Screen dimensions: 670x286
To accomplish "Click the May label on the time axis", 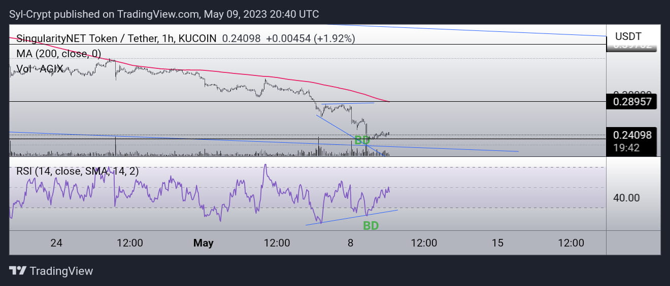I will click(x=204, y=243).
